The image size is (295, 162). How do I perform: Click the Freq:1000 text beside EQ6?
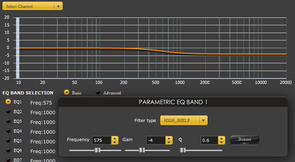(x=43, y=151)
